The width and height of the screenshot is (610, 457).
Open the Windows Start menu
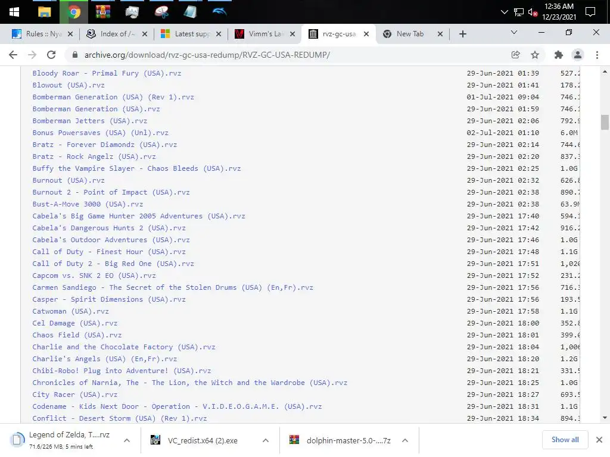[14, 12]
